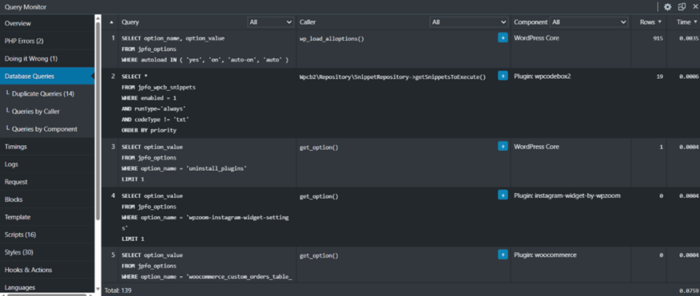Open Hooks & Actions panel
Image resolution: width=700 pixels, height=296 pixels.
(x=47, y=269)
